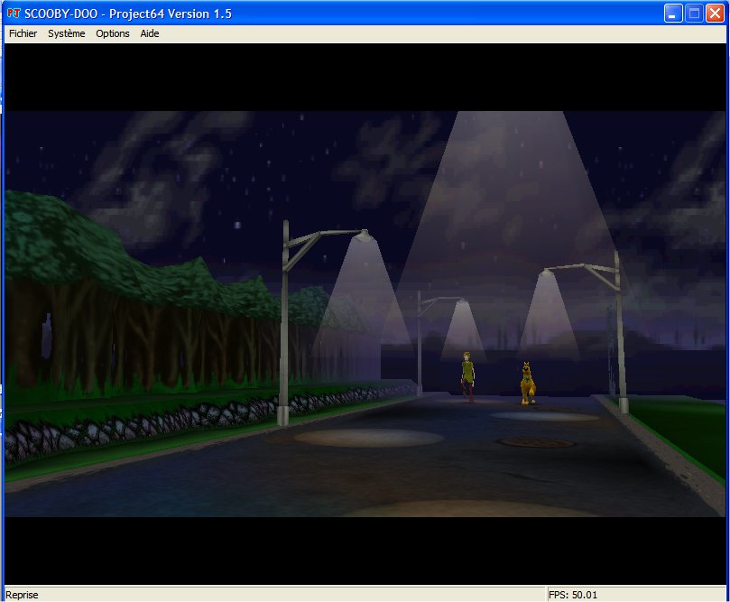The image size is (730, 602).
Task: Open the Système menu
Action: (67, 33)
